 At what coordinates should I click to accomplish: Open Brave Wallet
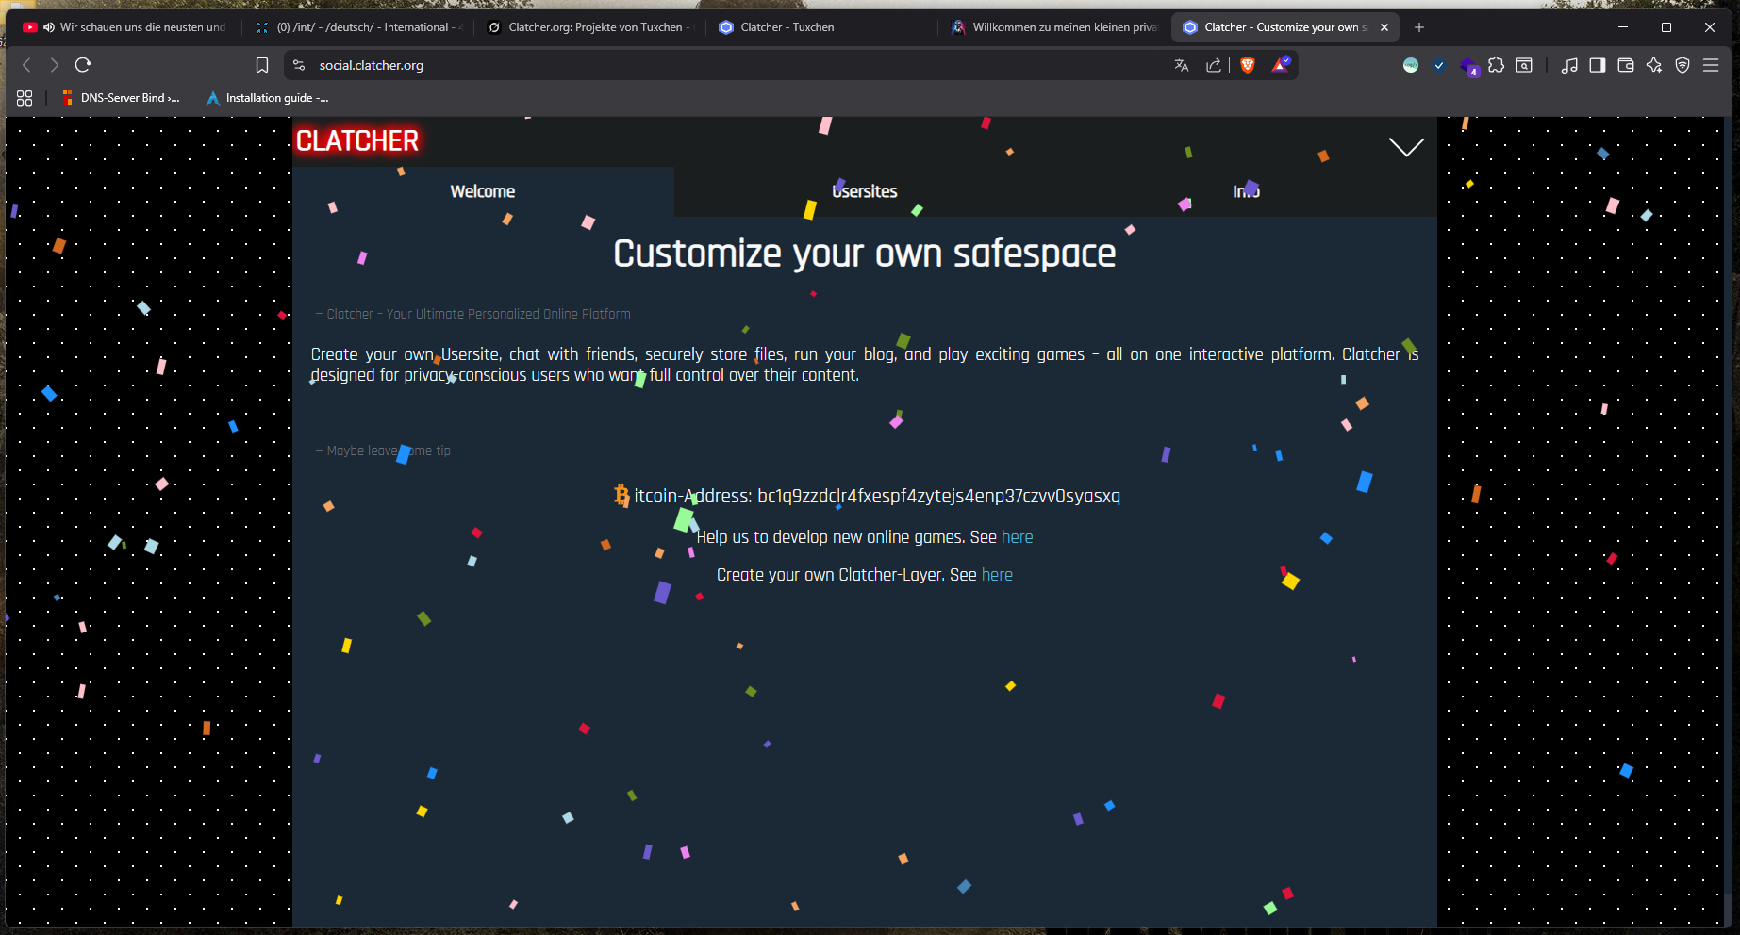[1626, 65]
